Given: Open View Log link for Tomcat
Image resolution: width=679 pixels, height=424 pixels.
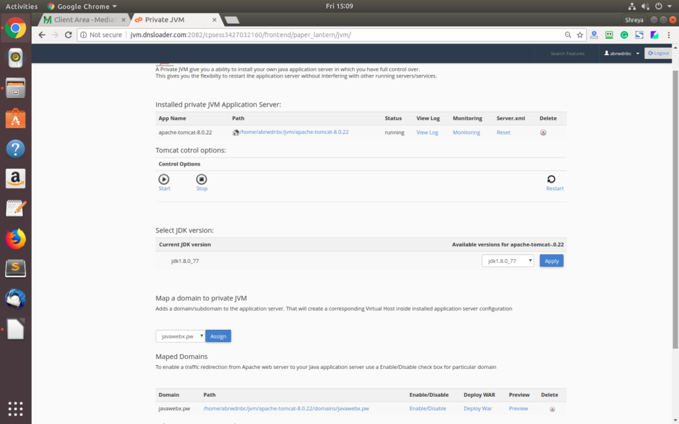Looking at the screenshot, I should [427, 132].
